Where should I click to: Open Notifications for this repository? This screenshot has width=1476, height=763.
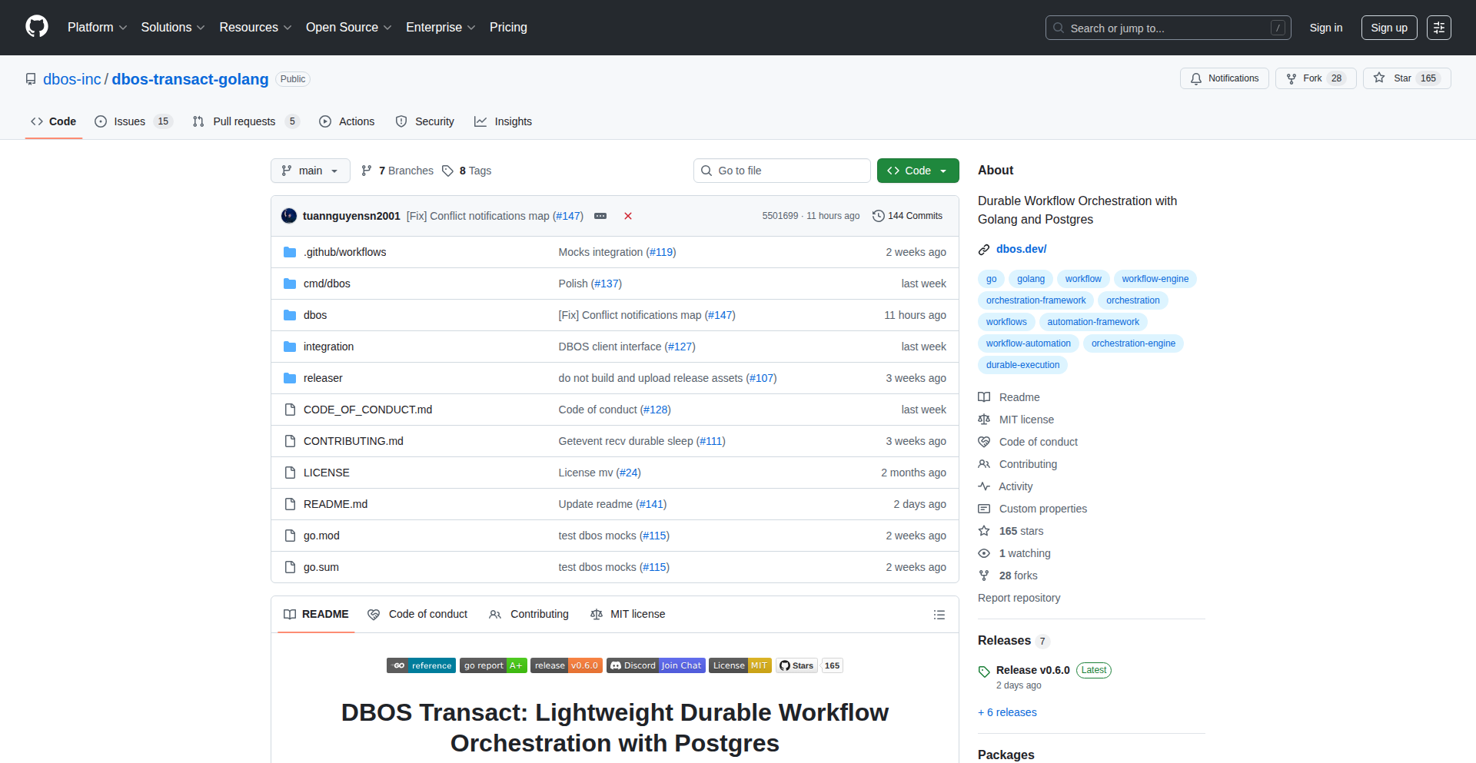pyautogui.click(x=1225, y=78)
